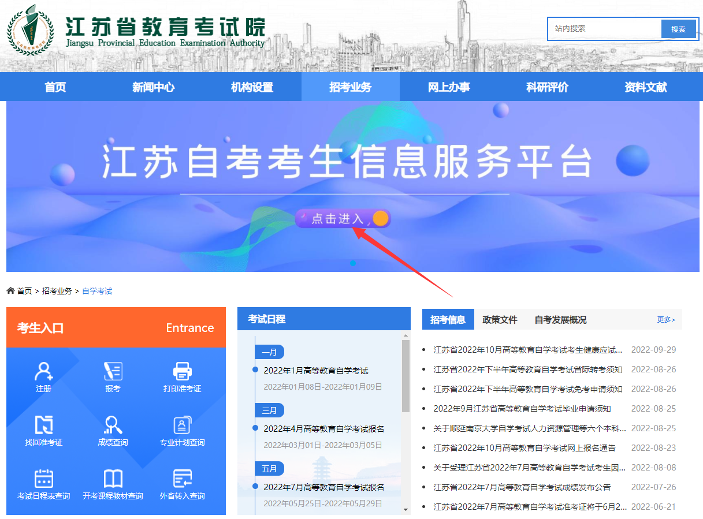Viewport: 703px width, 519px height.
Task: Open 找回准考证 to retrieve admission ticket
Action: coord(43,428)
